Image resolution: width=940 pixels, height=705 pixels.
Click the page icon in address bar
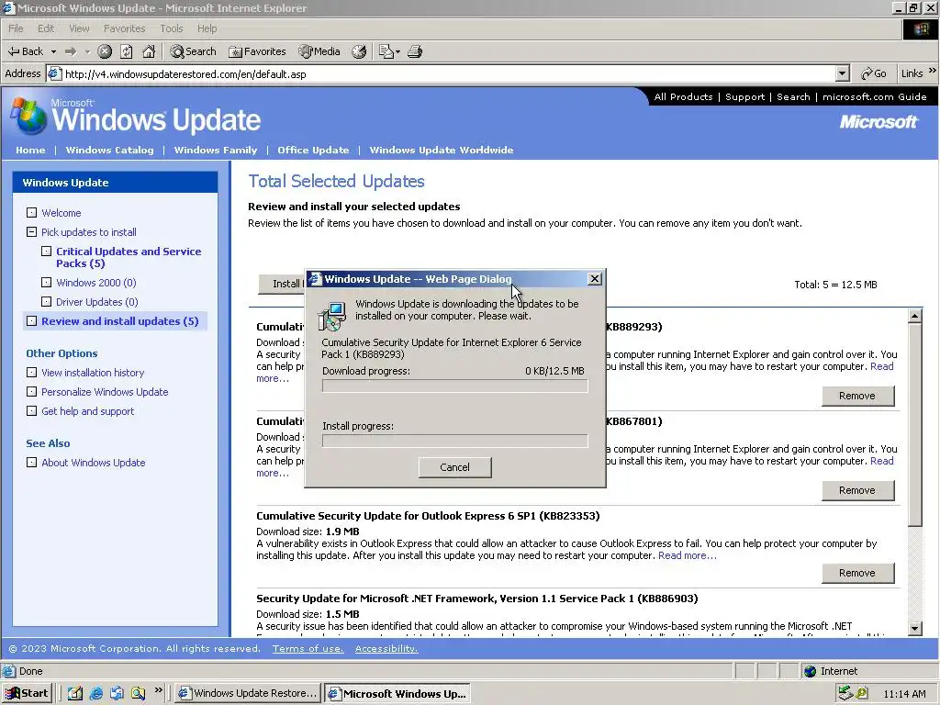pyautogui.click(x=54, y=73)
